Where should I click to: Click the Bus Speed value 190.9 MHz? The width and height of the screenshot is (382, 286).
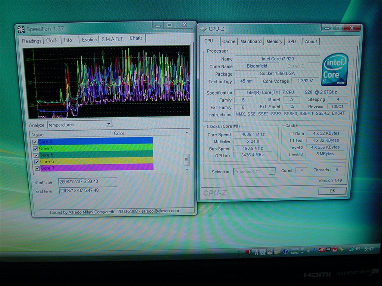[253, 148]
